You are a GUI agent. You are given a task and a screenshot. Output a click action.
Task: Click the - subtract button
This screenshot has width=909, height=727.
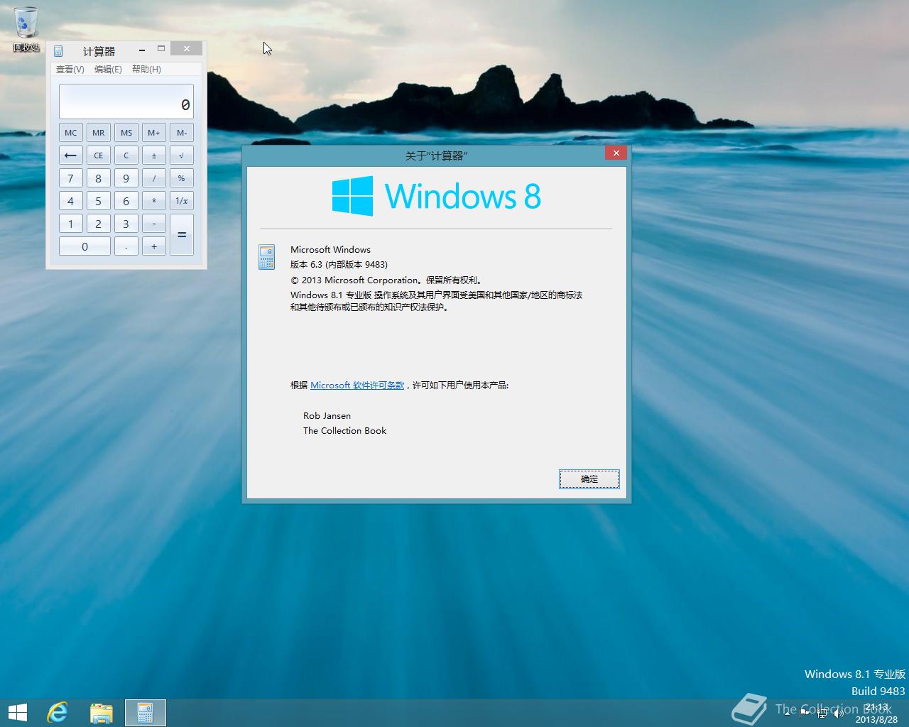click(x=154, y=224)
